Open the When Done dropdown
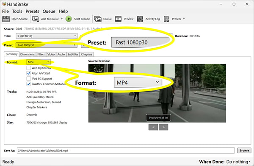 pos(238,162)
